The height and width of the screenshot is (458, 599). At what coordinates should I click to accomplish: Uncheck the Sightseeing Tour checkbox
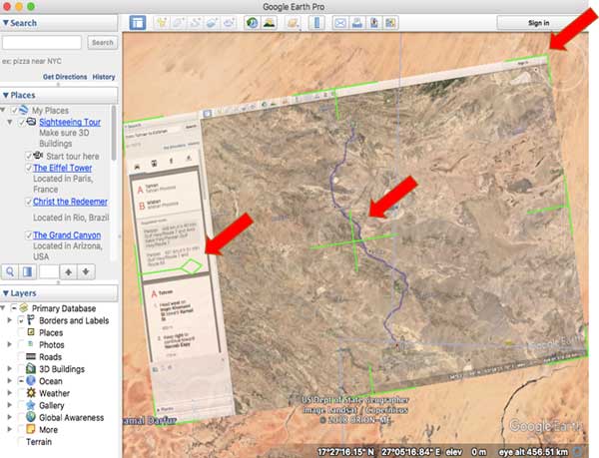[x=22, y=122]
